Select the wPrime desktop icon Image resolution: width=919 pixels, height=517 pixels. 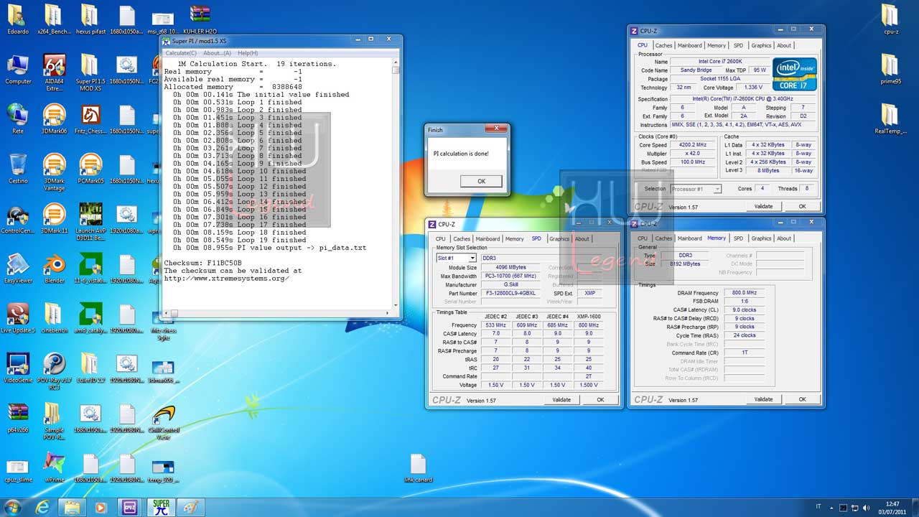(54, 467)
